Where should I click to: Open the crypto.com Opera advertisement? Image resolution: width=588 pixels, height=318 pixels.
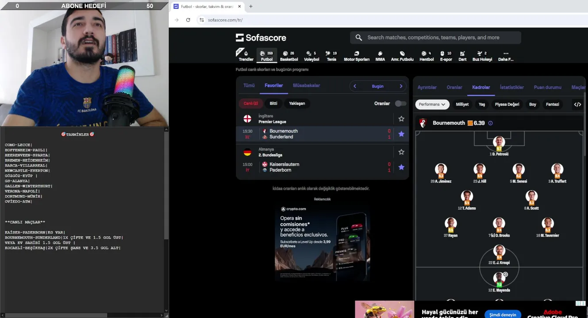(322, 242)
